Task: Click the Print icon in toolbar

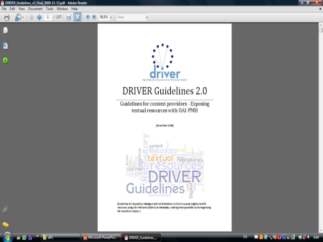Action: (6, 17)
